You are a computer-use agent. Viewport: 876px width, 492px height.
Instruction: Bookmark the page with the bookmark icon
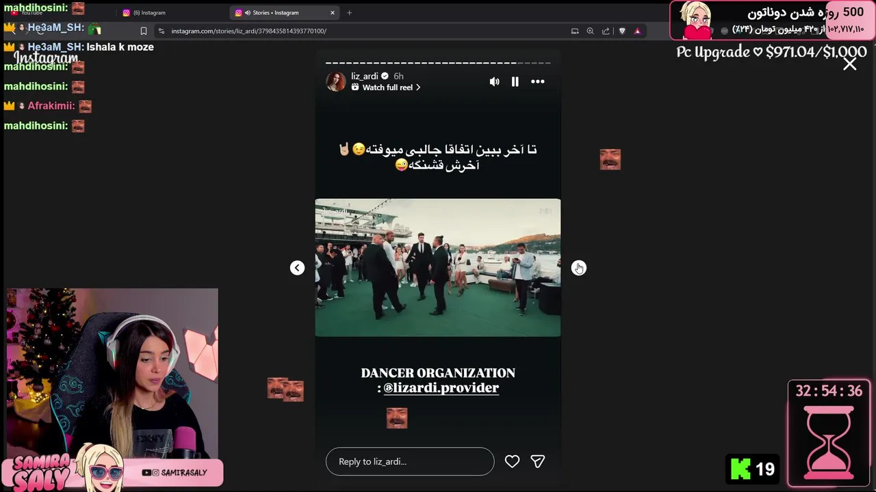pyautogui.click(x=144, y=31)
